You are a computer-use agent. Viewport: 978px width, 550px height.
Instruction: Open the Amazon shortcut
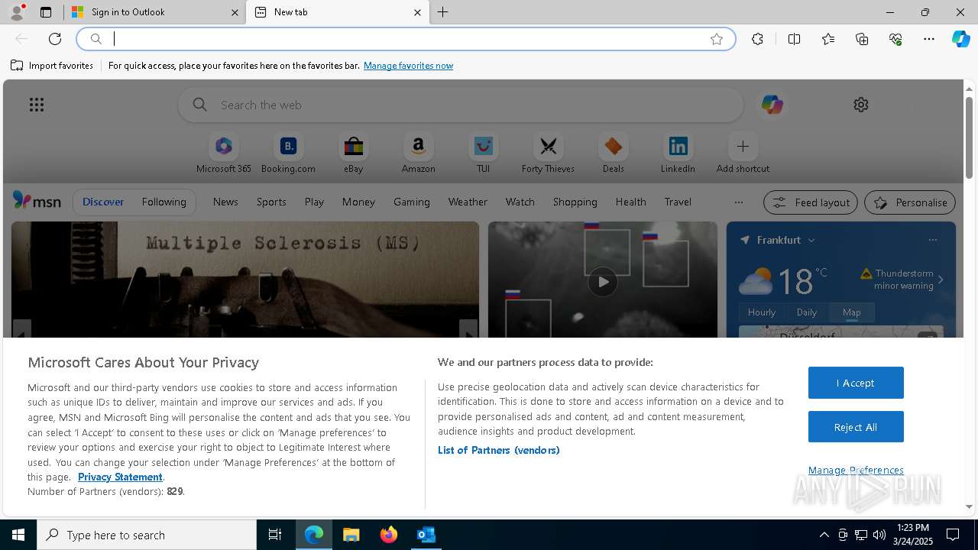[x=418, y=154]
